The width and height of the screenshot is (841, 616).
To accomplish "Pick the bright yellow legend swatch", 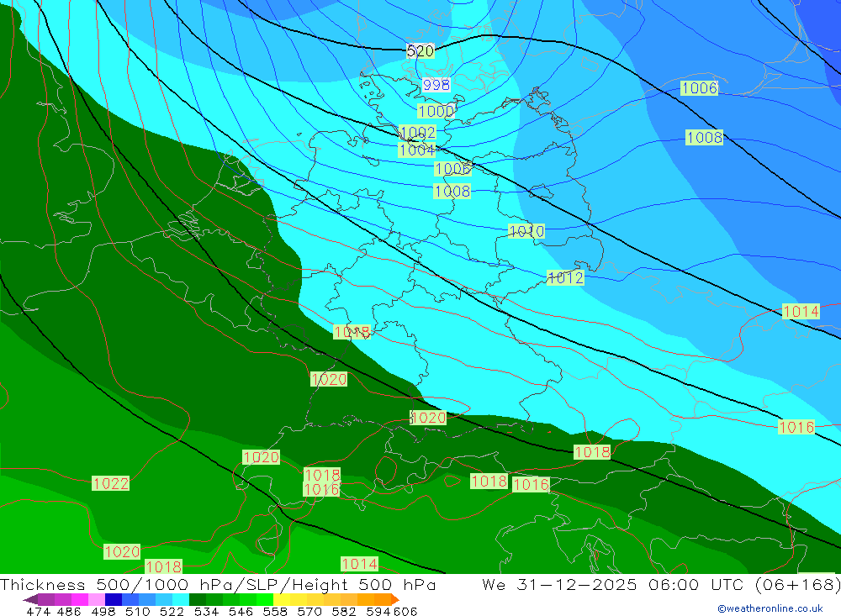I will pyautogui.click(x=282, y=599).
